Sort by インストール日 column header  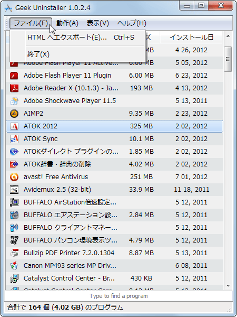pos(191,38)
